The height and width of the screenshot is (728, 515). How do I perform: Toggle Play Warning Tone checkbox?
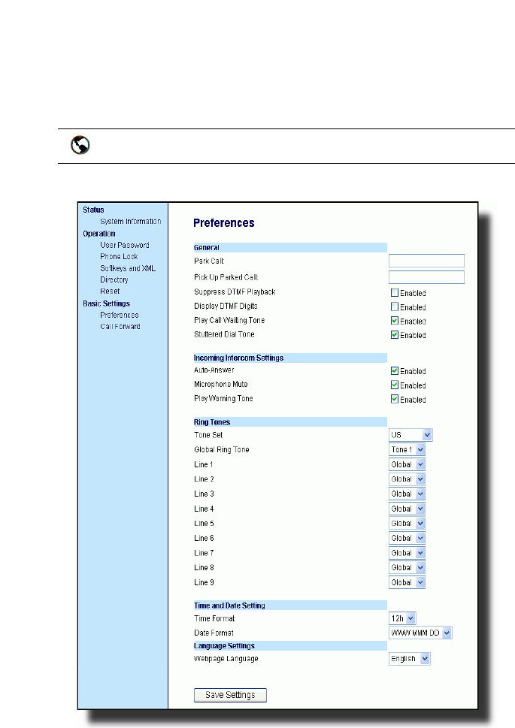coord(395,399)
